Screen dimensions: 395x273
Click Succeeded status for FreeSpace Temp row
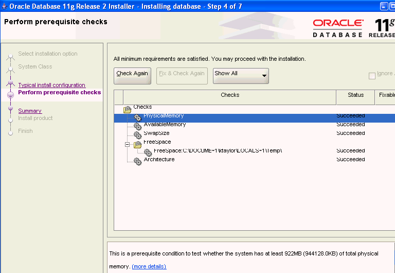351,150
